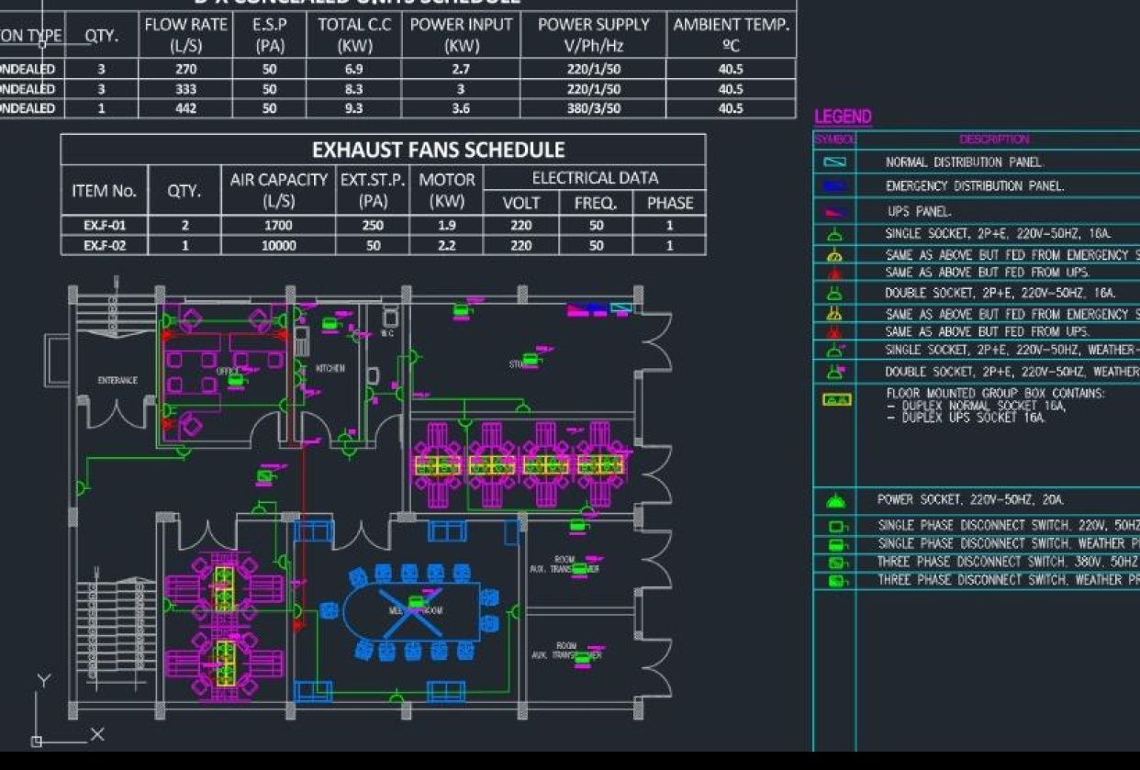The image size is (1140, 770).
Task: Select the 'AIR CAPACITY (L/S)' header
Action: (278, 190)
